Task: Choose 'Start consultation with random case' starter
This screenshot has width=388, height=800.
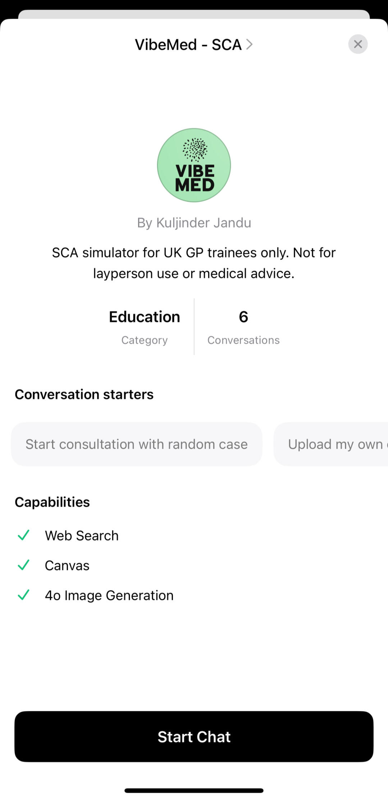Action: click(137, 444)
